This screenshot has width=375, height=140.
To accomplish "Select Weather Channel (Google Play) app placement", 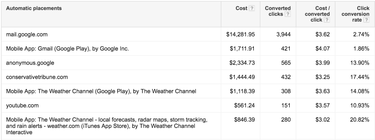I will click(x=101, y=91).
